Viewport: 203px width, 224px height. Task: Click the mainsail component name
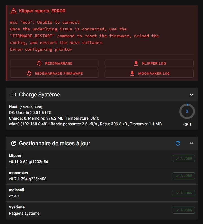click(x=17, y=190)
